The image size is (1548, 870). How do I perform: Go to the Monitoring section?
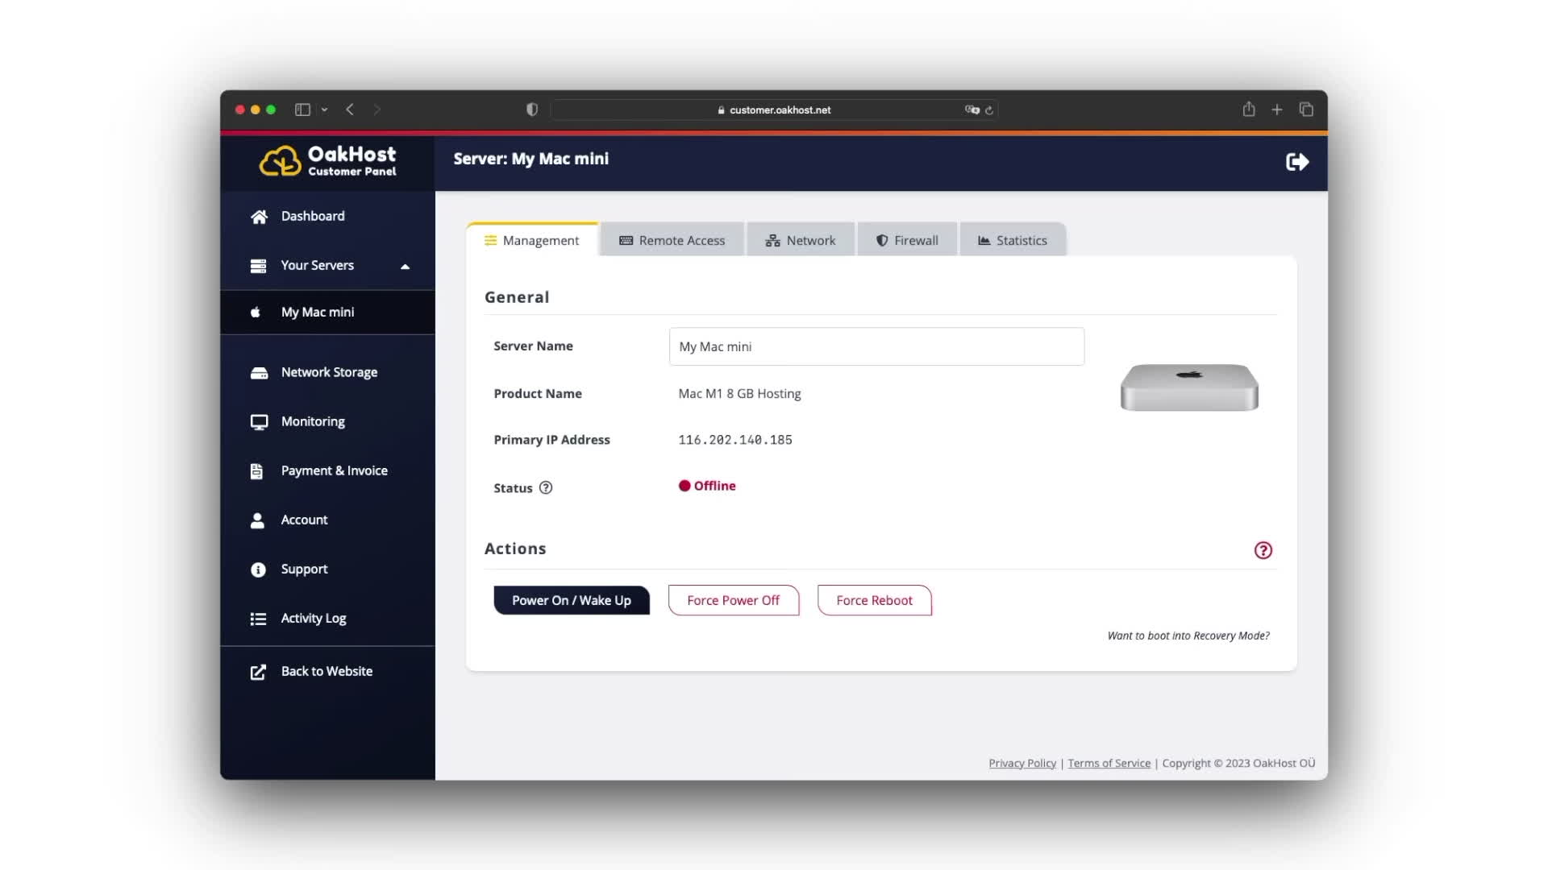pos(312,421)
